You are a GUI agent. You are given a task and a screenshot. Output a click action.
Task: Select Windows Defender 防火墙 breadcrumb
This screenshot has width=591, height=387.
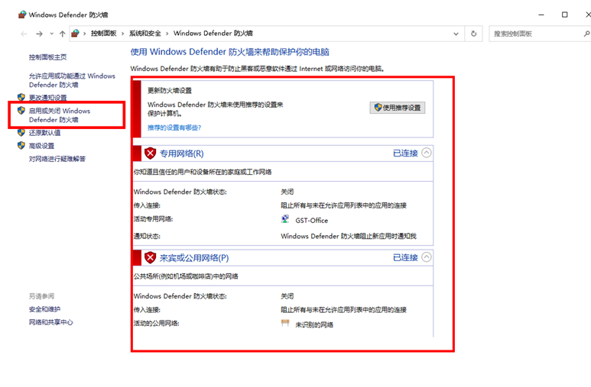213,34
